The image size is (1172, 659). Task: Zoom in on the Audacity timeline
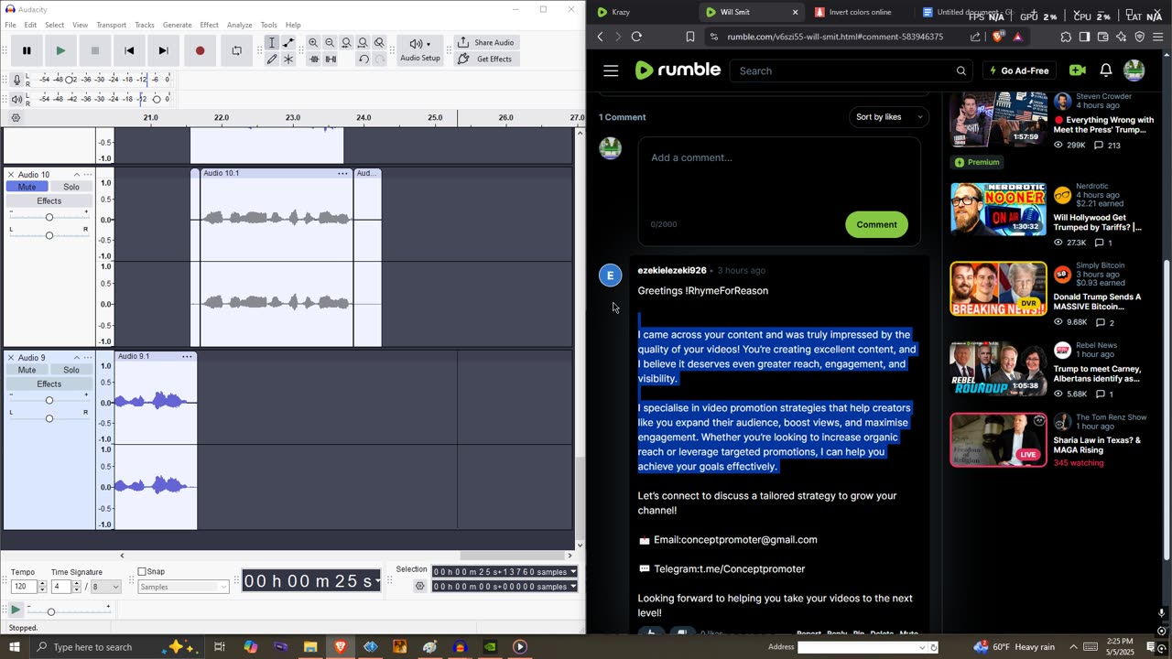coord(313,43)
